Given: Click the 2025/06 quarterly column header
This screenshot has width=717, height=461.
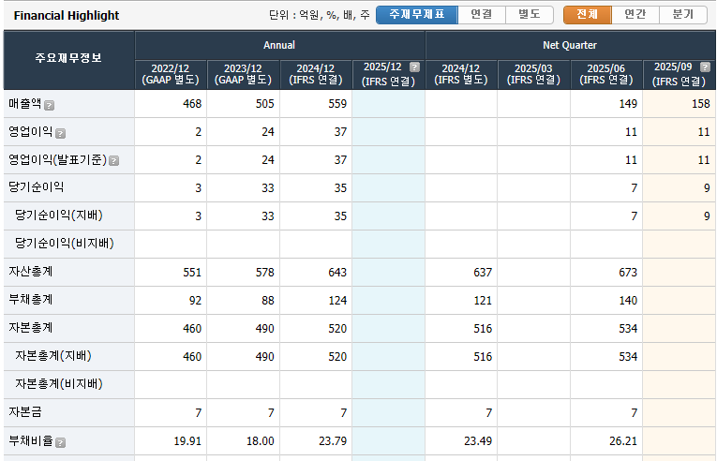Looking at the screenshot, I should pos(606,74).
